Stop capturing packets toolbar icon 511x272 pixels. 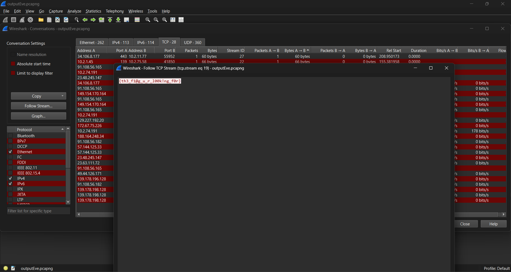point(14,20)
